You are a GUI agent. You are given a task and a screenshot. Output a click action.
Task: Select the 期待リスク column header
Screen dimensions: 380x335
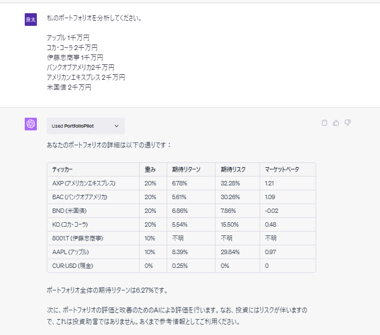pos(233,169)
